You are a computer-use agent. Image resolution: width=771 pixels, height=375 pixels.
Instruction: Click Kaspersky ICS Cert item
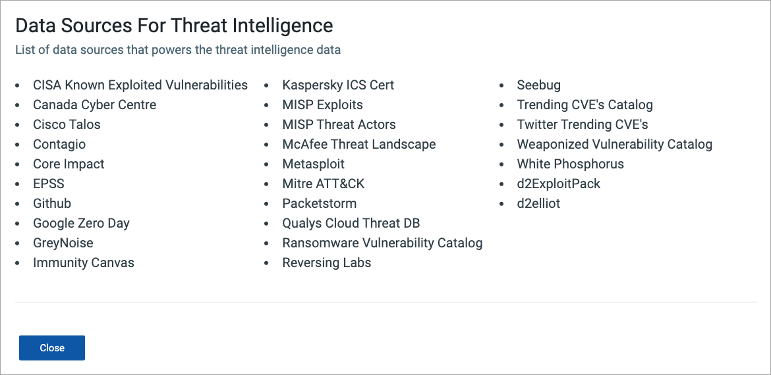click(338, 85)
